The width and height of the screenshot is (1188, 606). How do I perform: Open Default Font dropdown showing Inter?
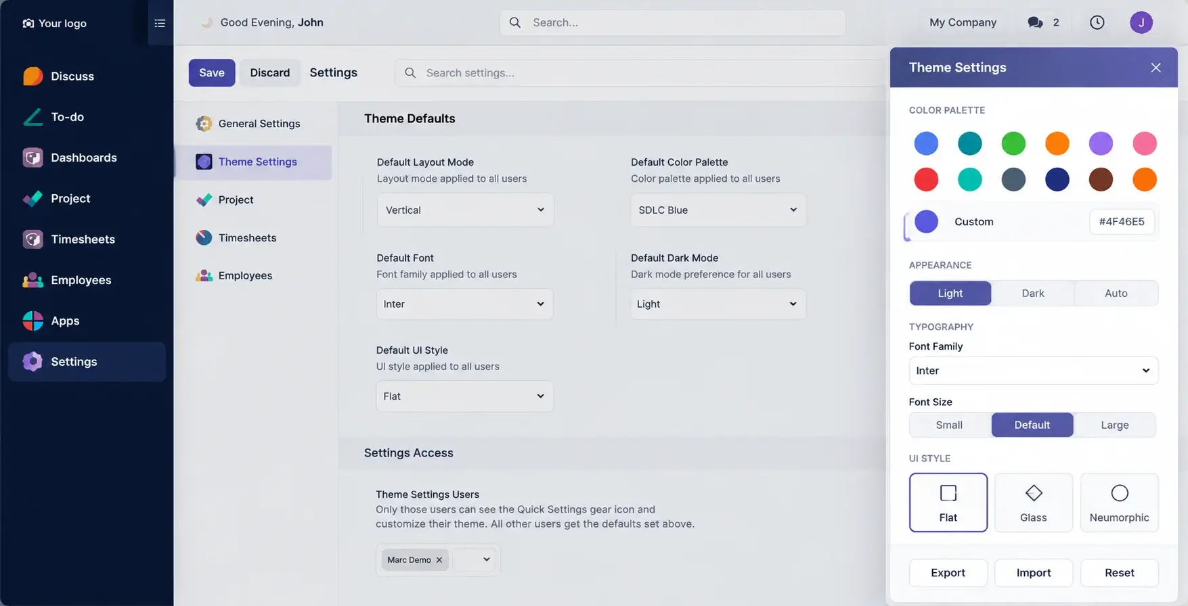point(465,304)
